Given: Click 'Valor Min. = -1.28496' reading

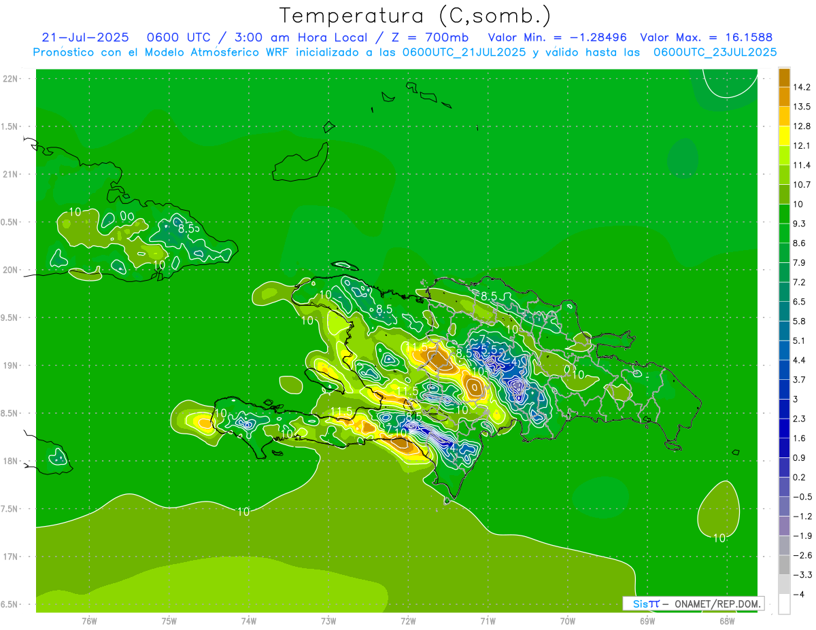Looking at the screenshot, I should (x=558, y=37).
